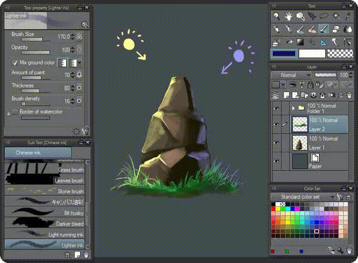Uncheck Mix ground color checkbox
Image resolution: width=358 pixels, height=263 pixels.
coord(15,63)
